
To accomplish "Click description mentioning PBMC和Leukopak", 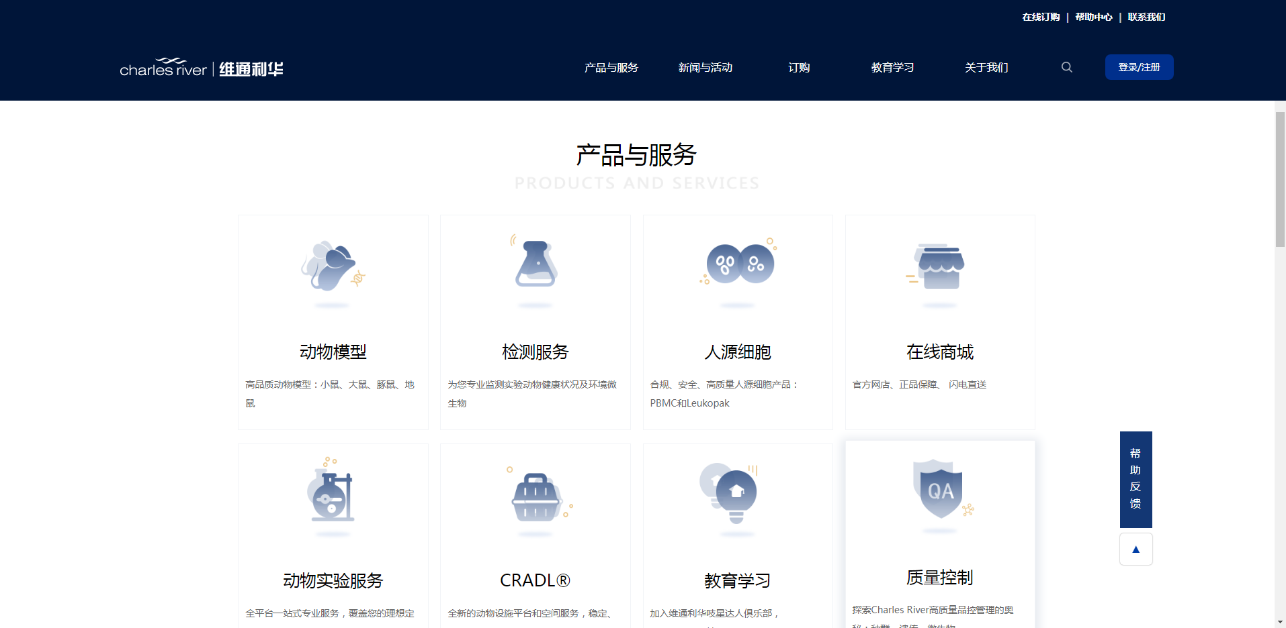I will point(724,394).
